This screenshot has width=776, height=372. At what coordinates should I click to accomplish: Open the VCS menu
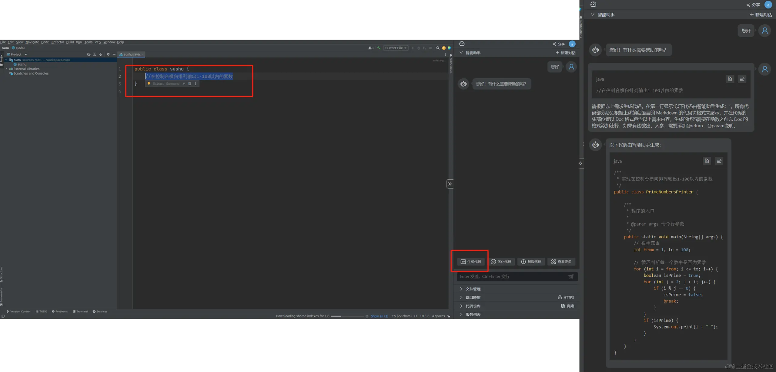[x=98, y=42]
